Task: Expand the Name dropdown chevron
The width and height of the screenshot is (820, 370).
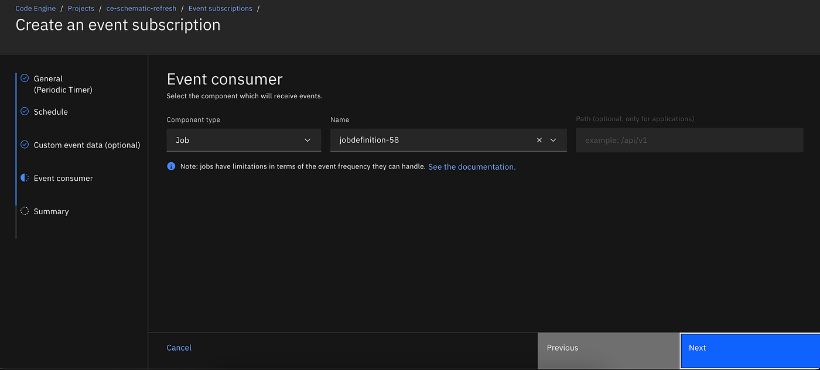Action: [x=553, y=141]
